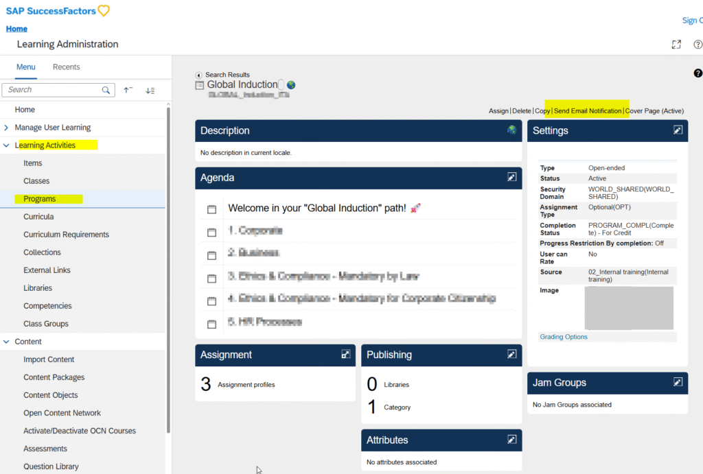Select Programs in the sidebar menu
This screenshot has height=474, width=703.
(x=40, y=199)
